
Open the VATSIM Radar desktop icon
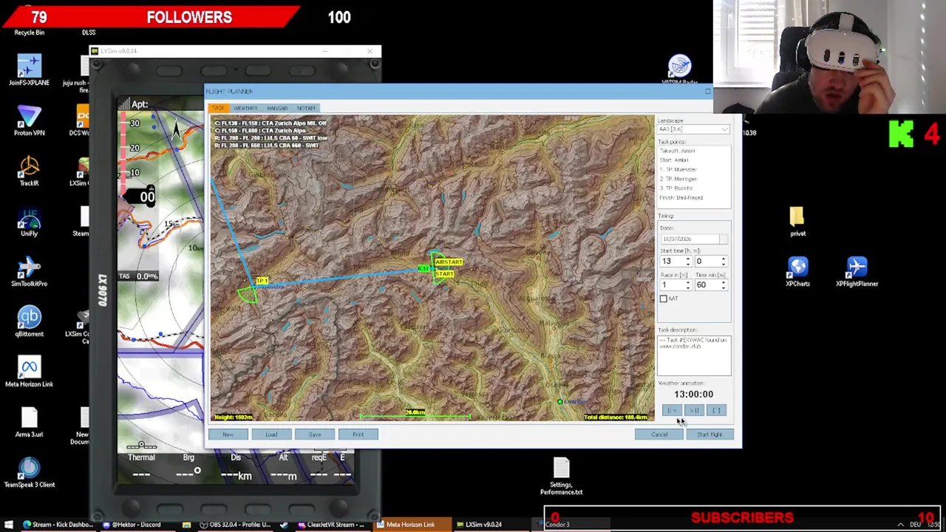(679, 70)
